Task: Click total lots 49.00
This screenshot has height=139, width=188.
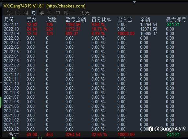Action: [x=32, y=134]
